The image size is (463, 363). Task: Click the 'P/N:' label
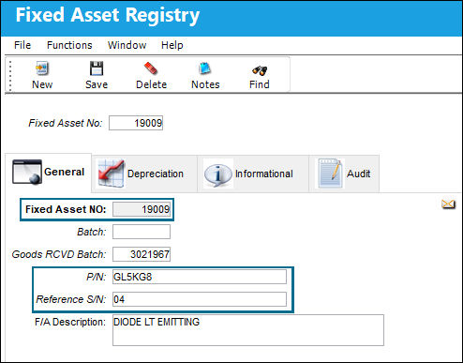tap(97, 277)
